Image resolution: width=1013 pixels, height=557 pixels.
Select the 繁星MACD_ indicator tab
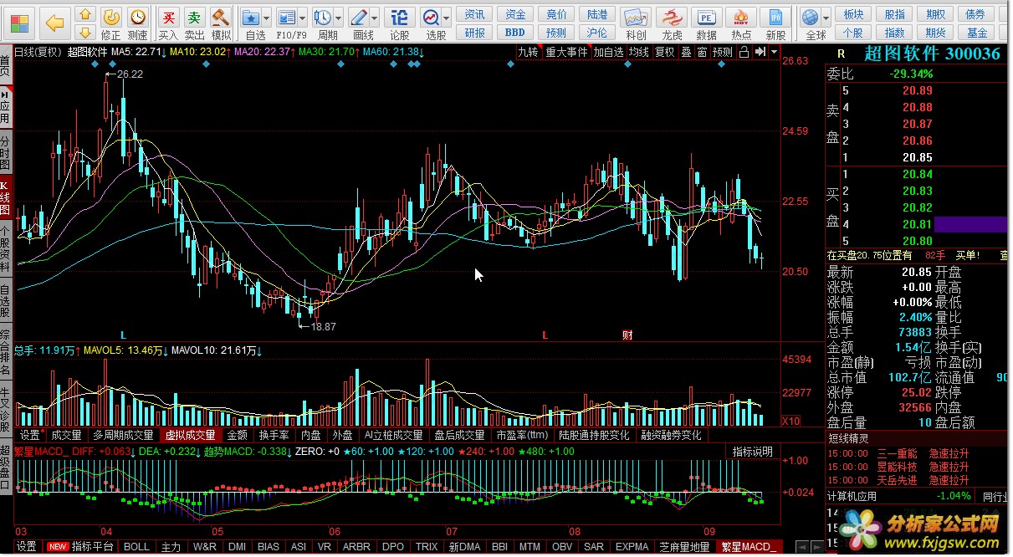749,547
